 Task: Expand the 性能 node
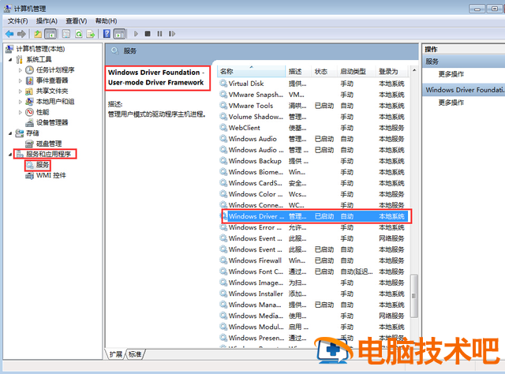(x=20, y=112)
